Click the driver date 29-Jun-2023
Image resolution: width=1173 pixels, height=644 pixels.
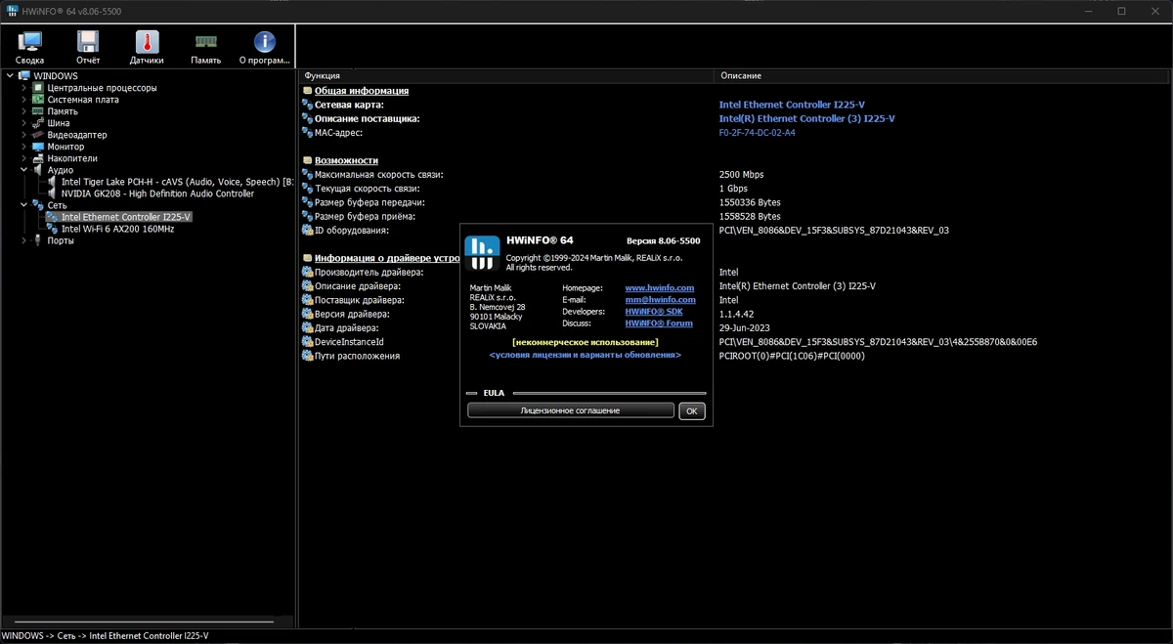click(744, 328)
